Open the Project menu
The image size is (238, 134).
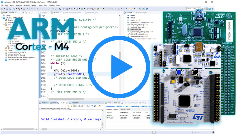40,5
